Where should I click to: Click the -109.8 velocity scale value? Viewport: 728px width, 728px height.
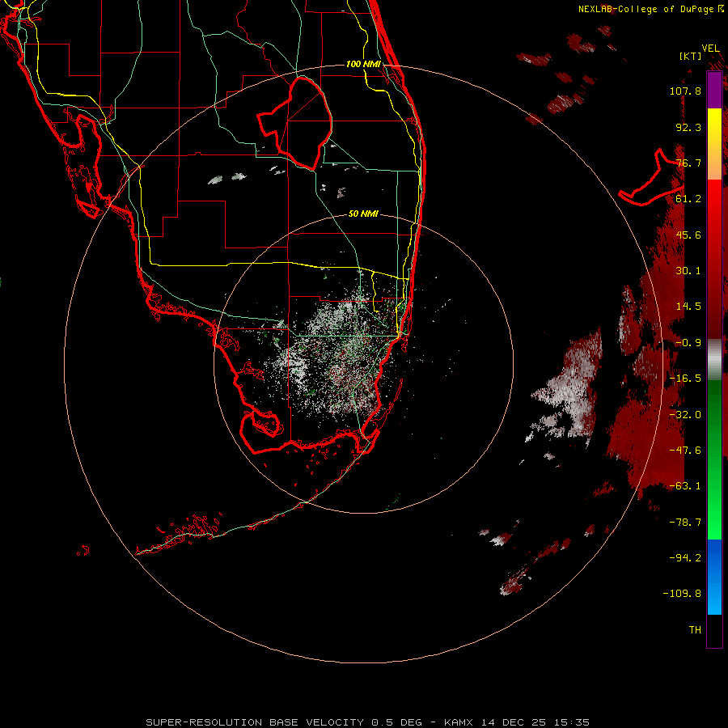click(682, 594)
